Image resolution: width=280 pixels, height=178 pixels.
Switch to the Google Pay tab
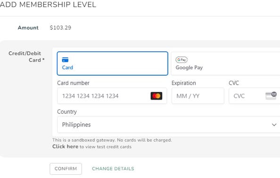click(x=225, y=63)
